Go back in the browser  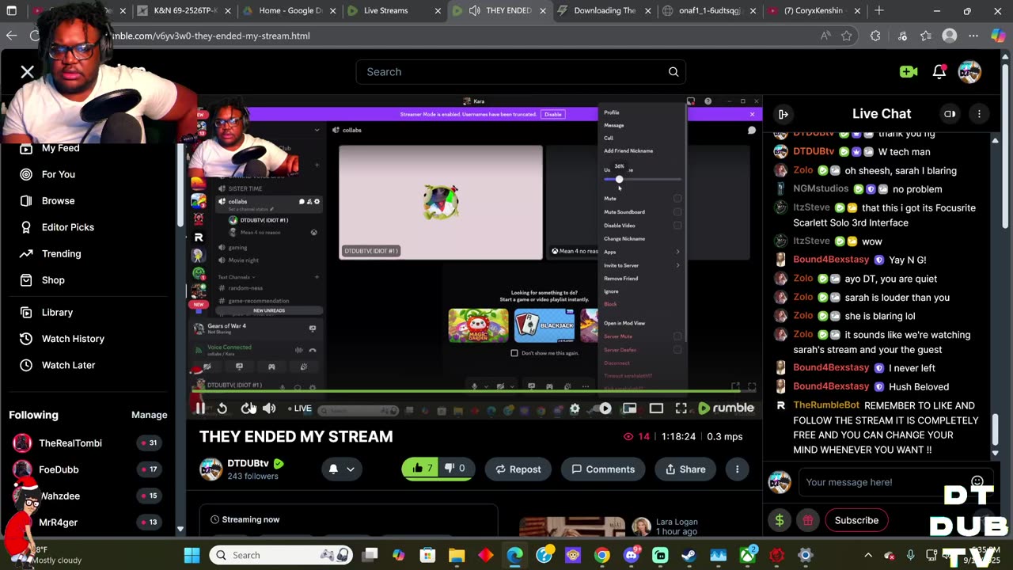click(11, 36)
